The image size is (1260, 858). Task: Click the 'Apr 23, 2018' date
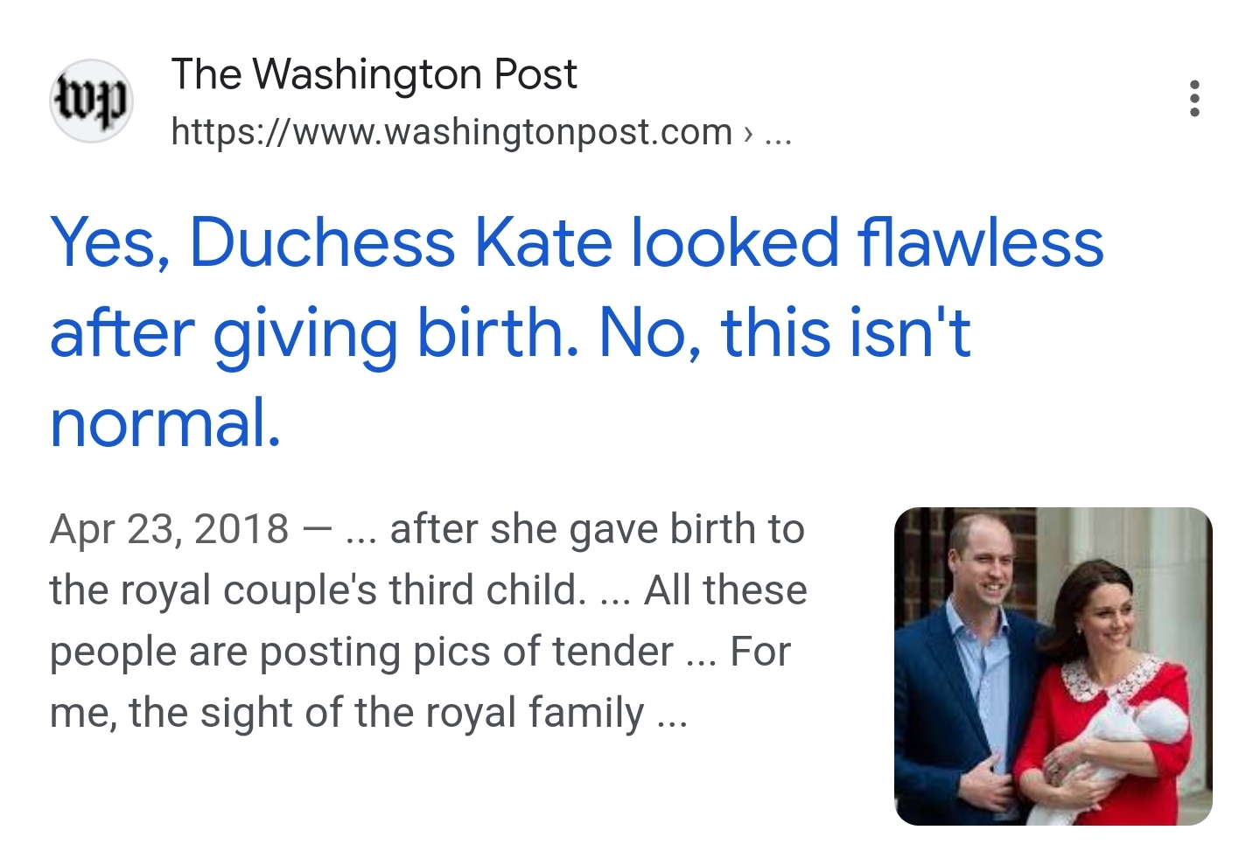169,529
